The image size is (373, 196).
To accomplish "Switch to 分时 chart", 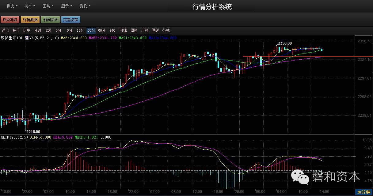I will pyautogui.click(x=37, y=30).
